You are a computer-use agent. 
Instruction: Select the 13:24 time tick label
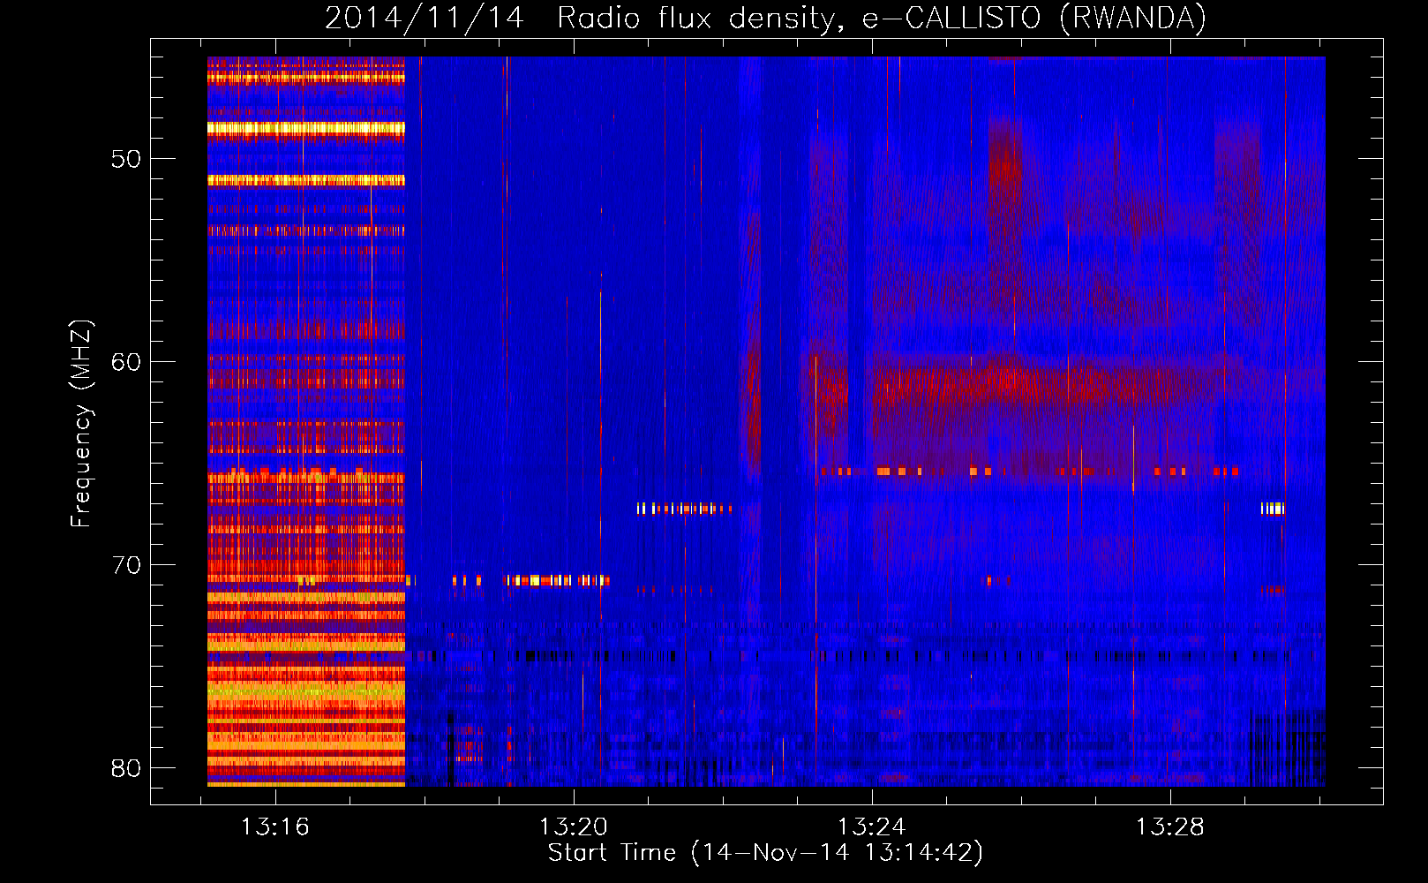(872, 827)
